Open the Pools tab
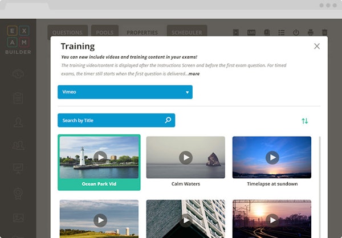The image size is (342, 238). point(105,32)
